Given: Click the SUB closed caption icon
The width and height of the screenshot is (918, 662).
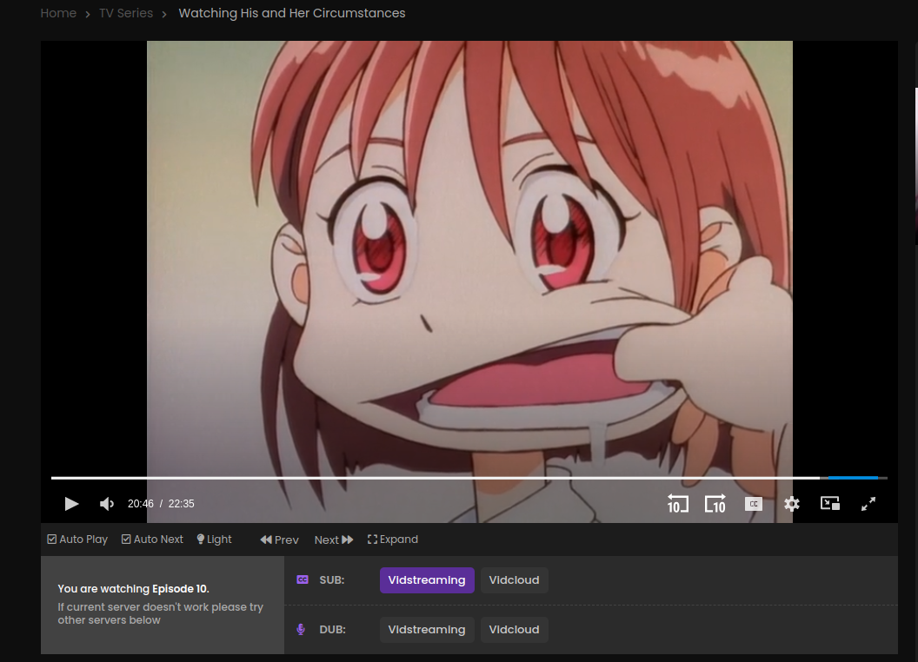Looking at the screenshot, I should pyautogui.click(x=303, y=579).
